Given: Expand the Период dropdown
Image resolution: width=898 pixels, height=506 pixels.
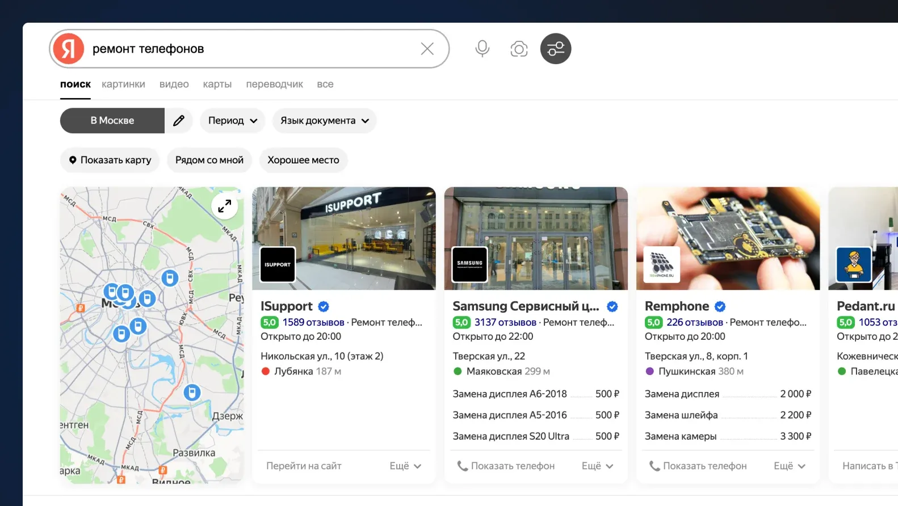Looking at the screenshot, I should coord(233,121).
